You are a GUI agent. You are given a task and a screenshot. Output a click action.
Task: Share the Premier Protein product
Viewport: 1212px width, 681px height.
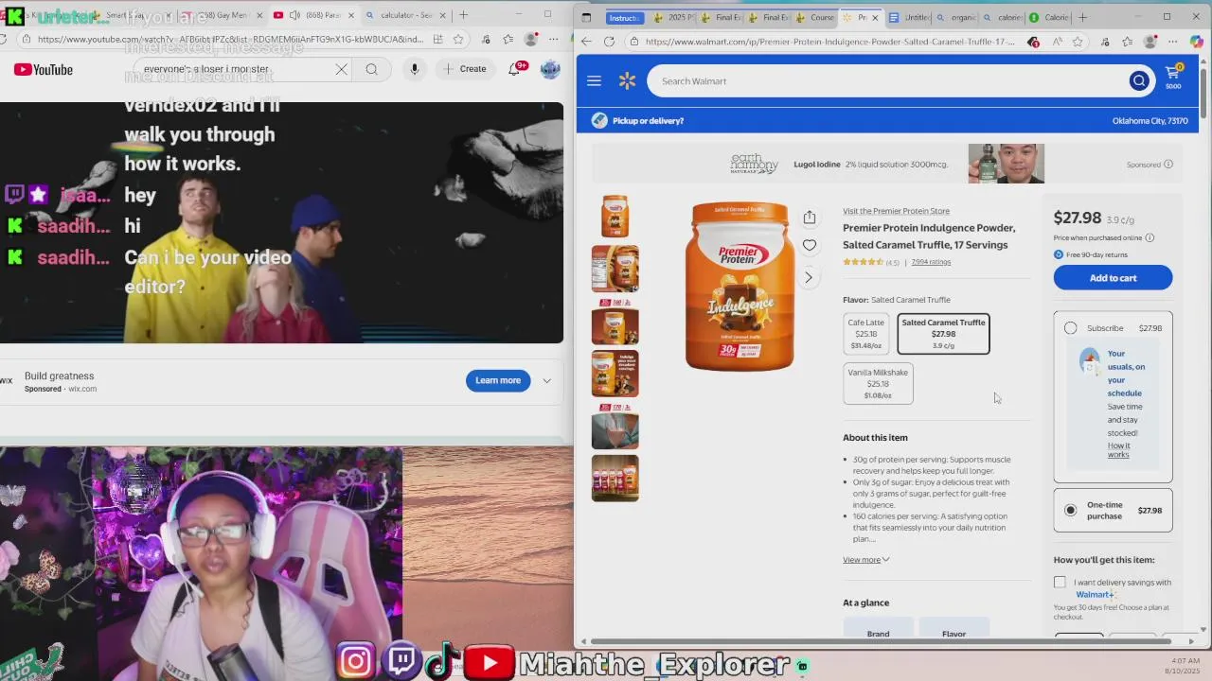[x=810, y=218]
